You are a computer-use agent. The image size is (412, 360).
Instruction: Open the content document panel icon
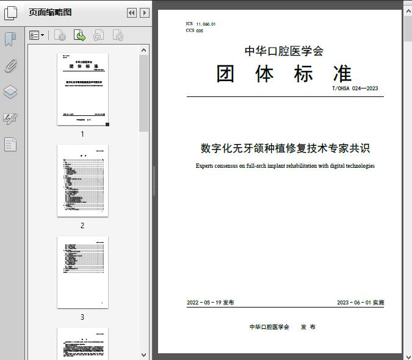[10, 144]
